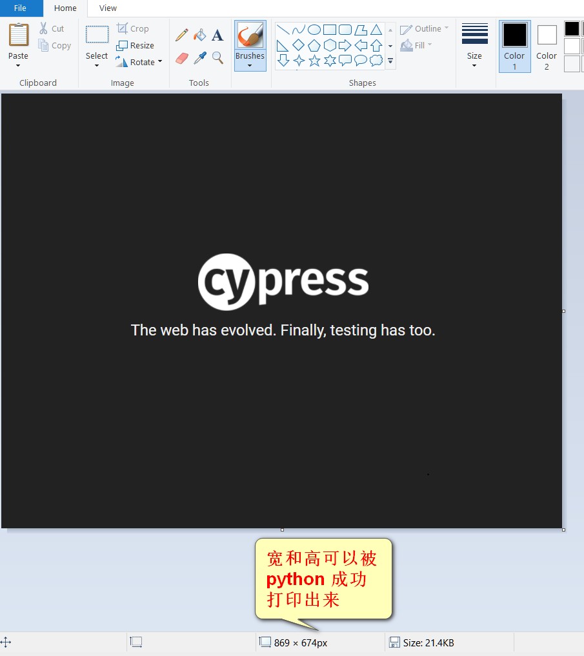Choose the Rounded rectangle shape
This screenshot has width=584, height=656.
pos(345,30)
